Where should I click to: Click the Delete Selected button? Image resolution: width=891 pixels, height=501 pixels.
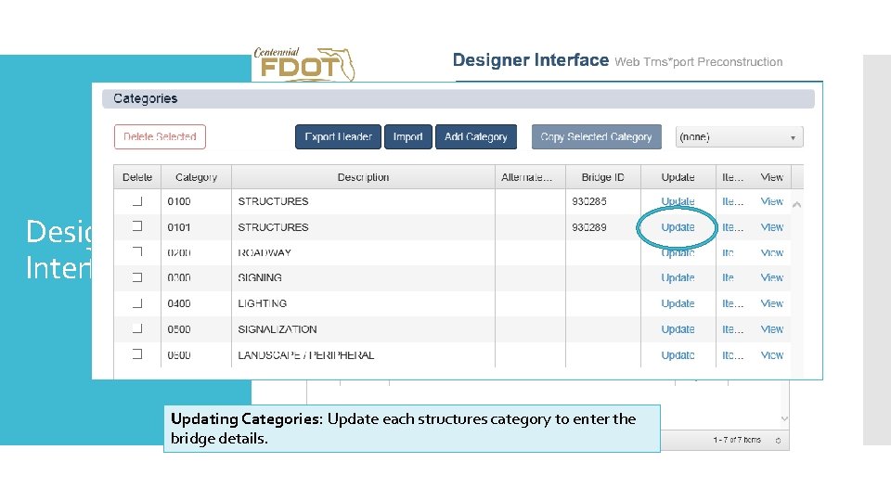click(x=160, y=137)
